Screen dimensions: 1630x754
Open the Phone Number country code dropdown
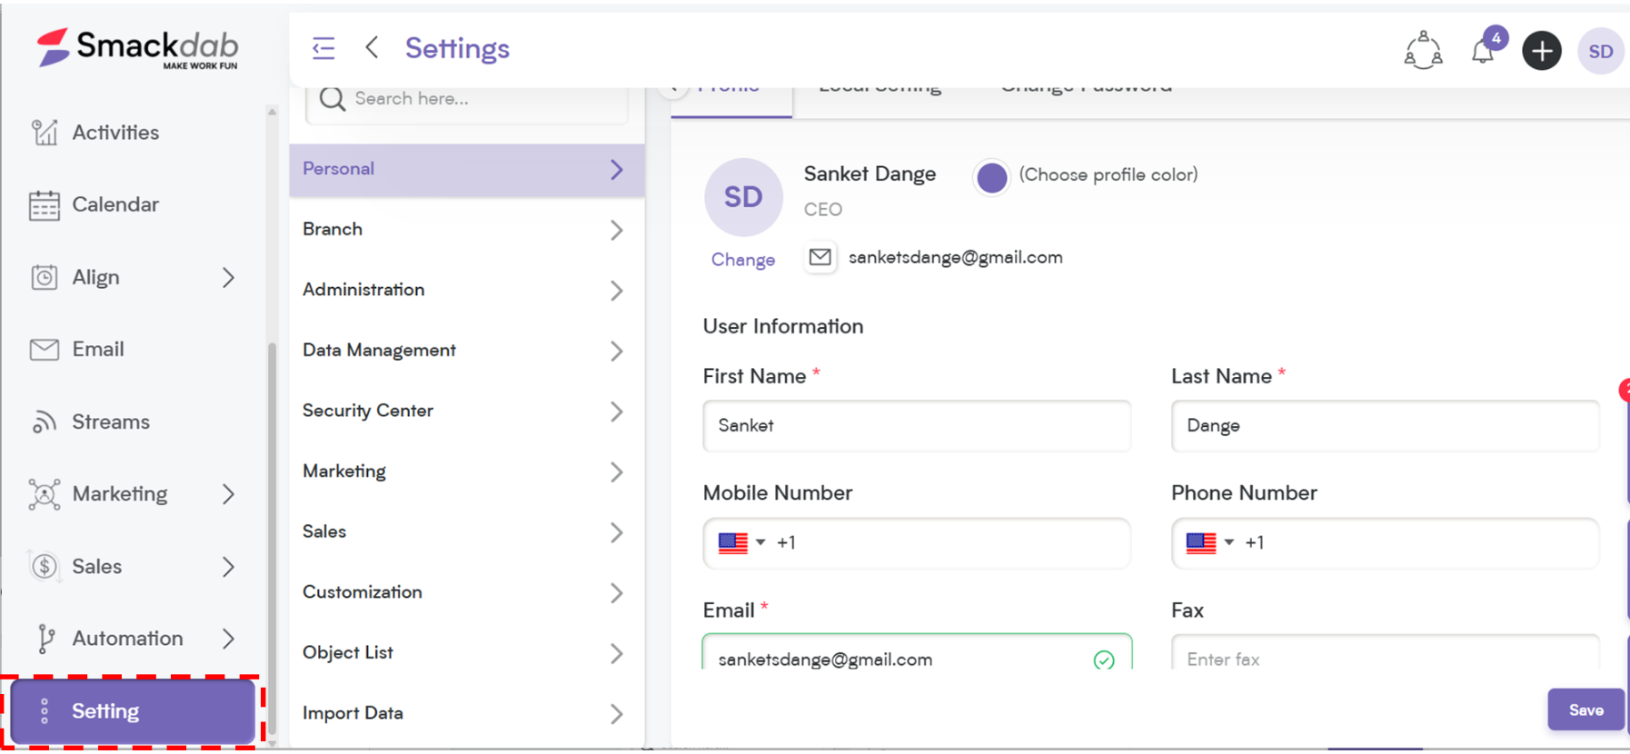1210,543
